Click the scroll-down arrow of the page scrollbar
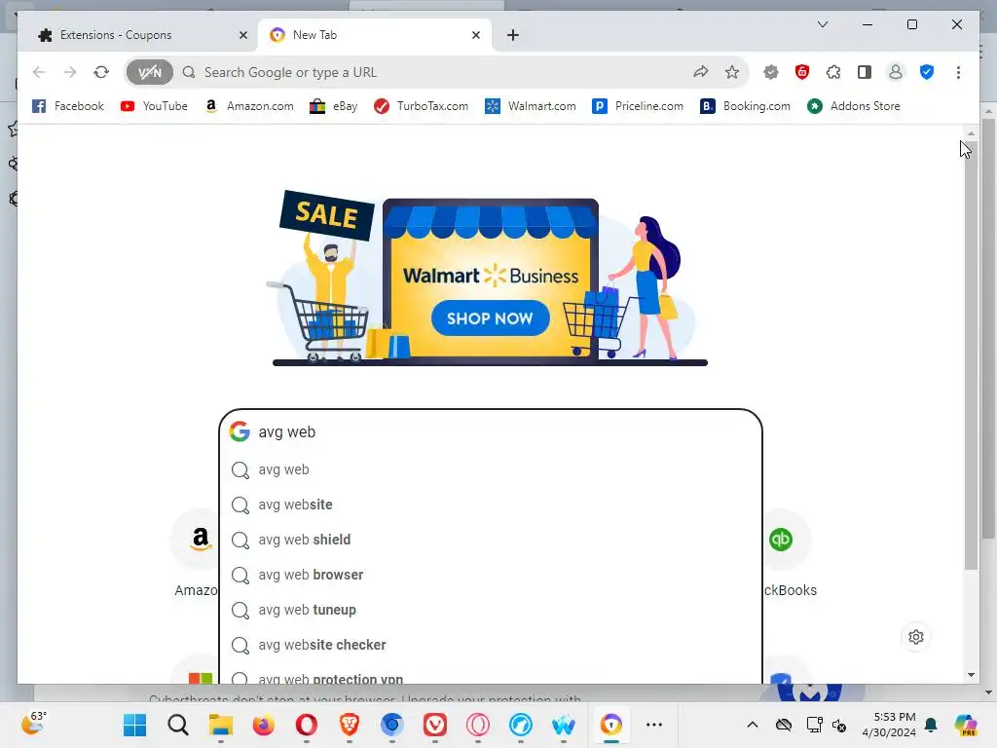Viewport: 997px width, 748px height. coord(971,675)
